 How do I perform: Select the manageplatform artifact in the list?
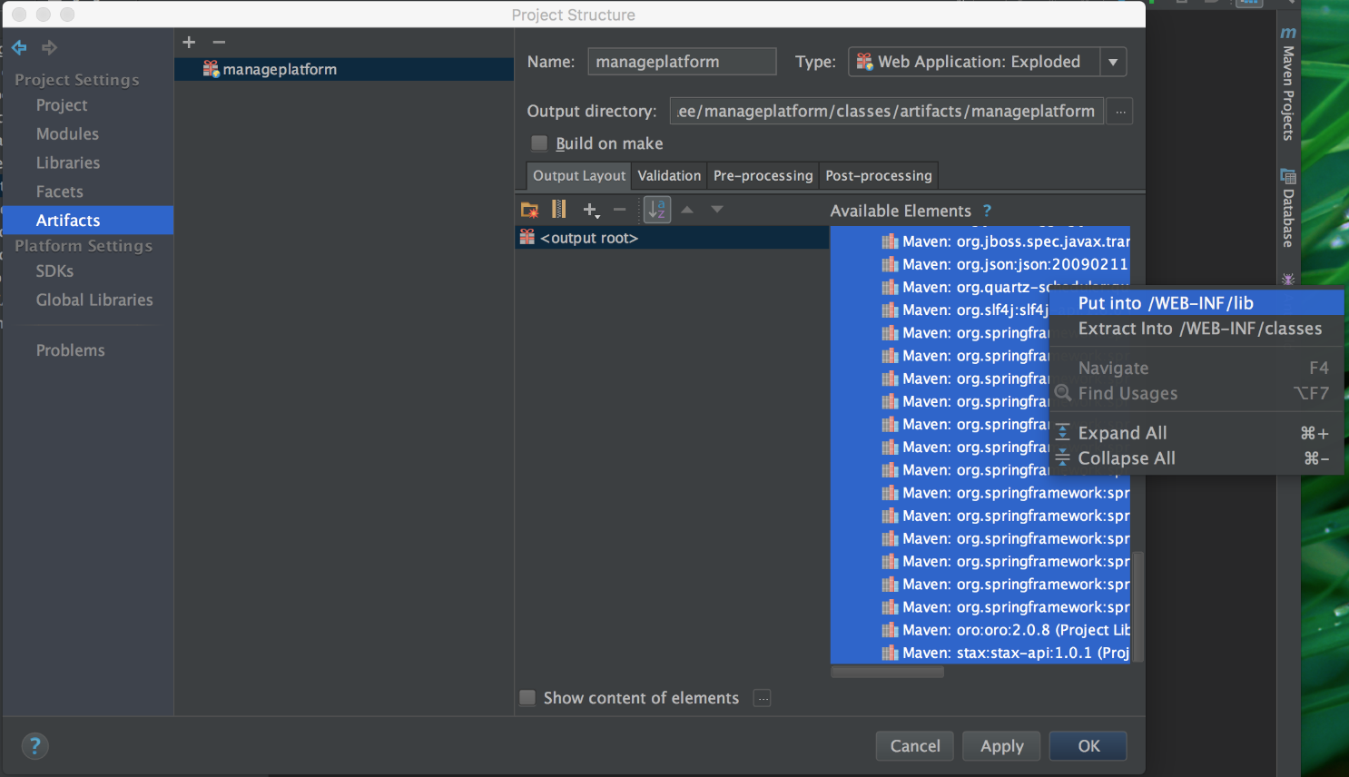point(344,70)
